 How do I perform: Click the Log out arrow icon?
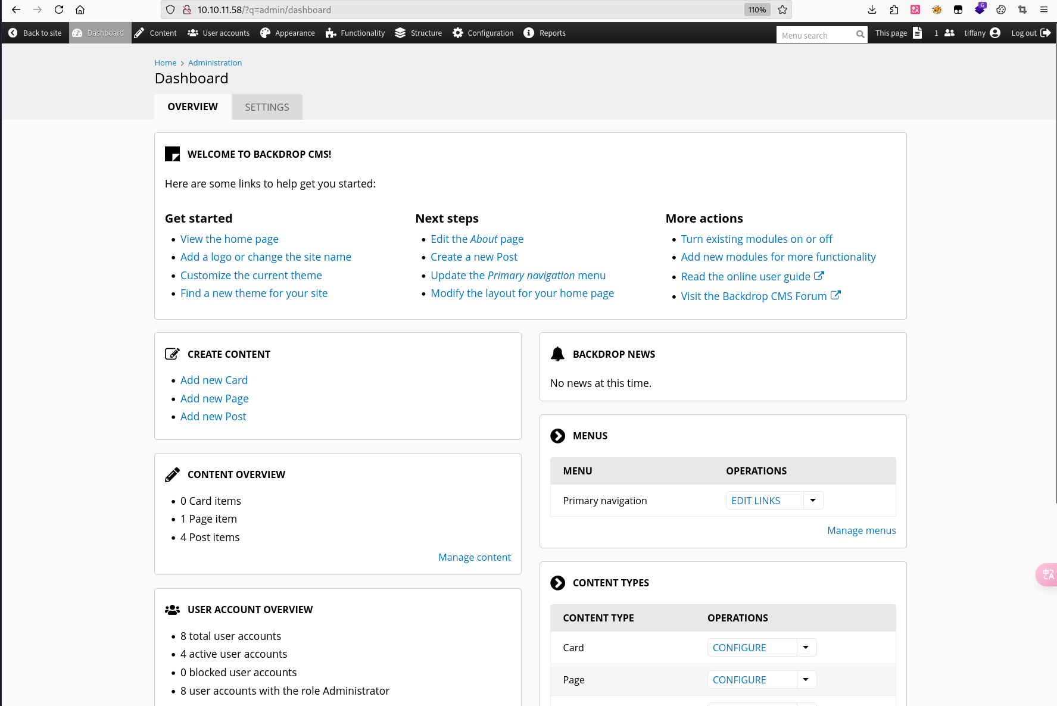click(x=1046, y=33)
